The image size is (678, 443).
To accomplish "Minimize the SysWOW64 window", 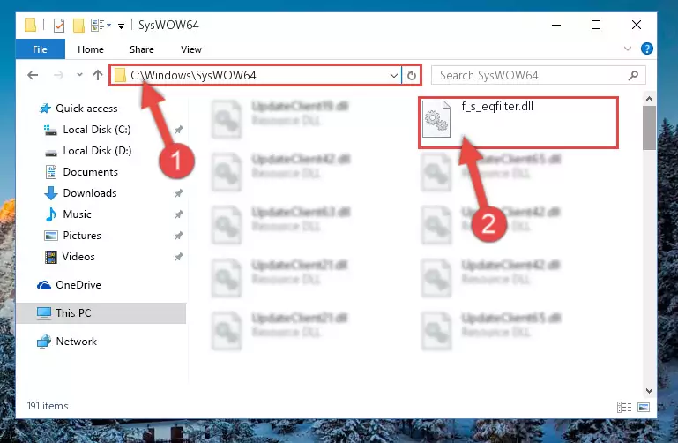I will click(x=556, y=25).
